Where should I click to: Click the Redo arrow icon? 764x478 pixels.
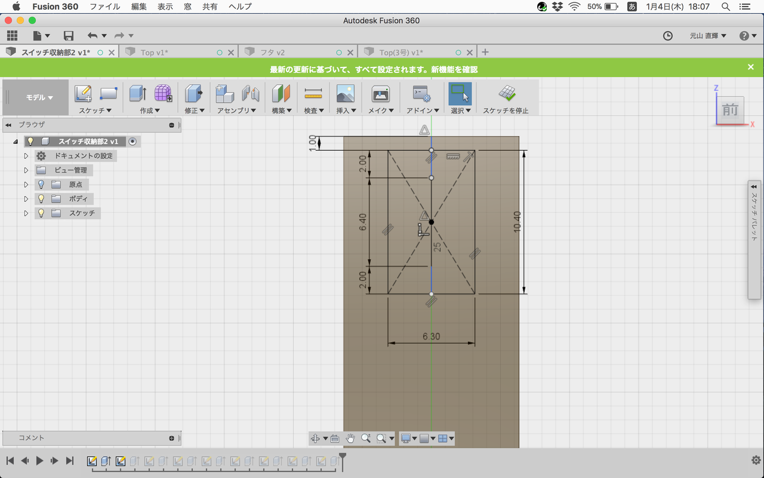click(x=119, y=36)
